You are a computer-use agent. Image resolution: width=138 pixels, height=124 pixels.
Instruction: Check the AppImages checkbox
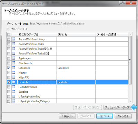tap(9, 58)
